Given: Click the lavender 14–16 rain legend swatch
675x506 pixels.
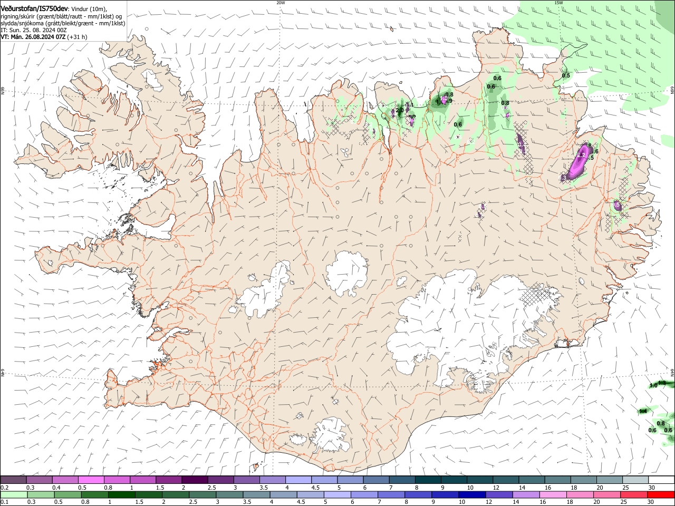Looking at the screenshot, I should click(526, 495).
